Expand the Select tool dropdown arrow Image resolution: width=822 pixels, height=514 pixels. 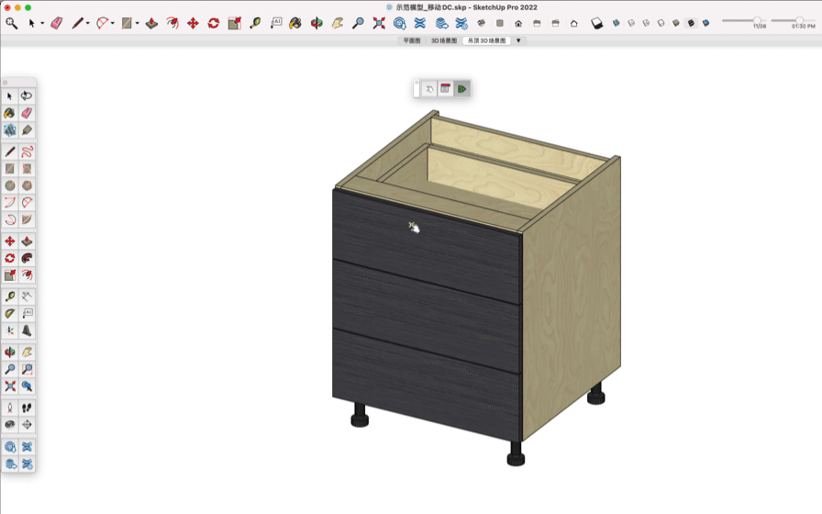pos(42,24)
